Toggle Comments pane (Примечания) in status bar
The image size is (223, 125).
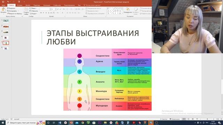pyautogui.click(x=175, y=119)
